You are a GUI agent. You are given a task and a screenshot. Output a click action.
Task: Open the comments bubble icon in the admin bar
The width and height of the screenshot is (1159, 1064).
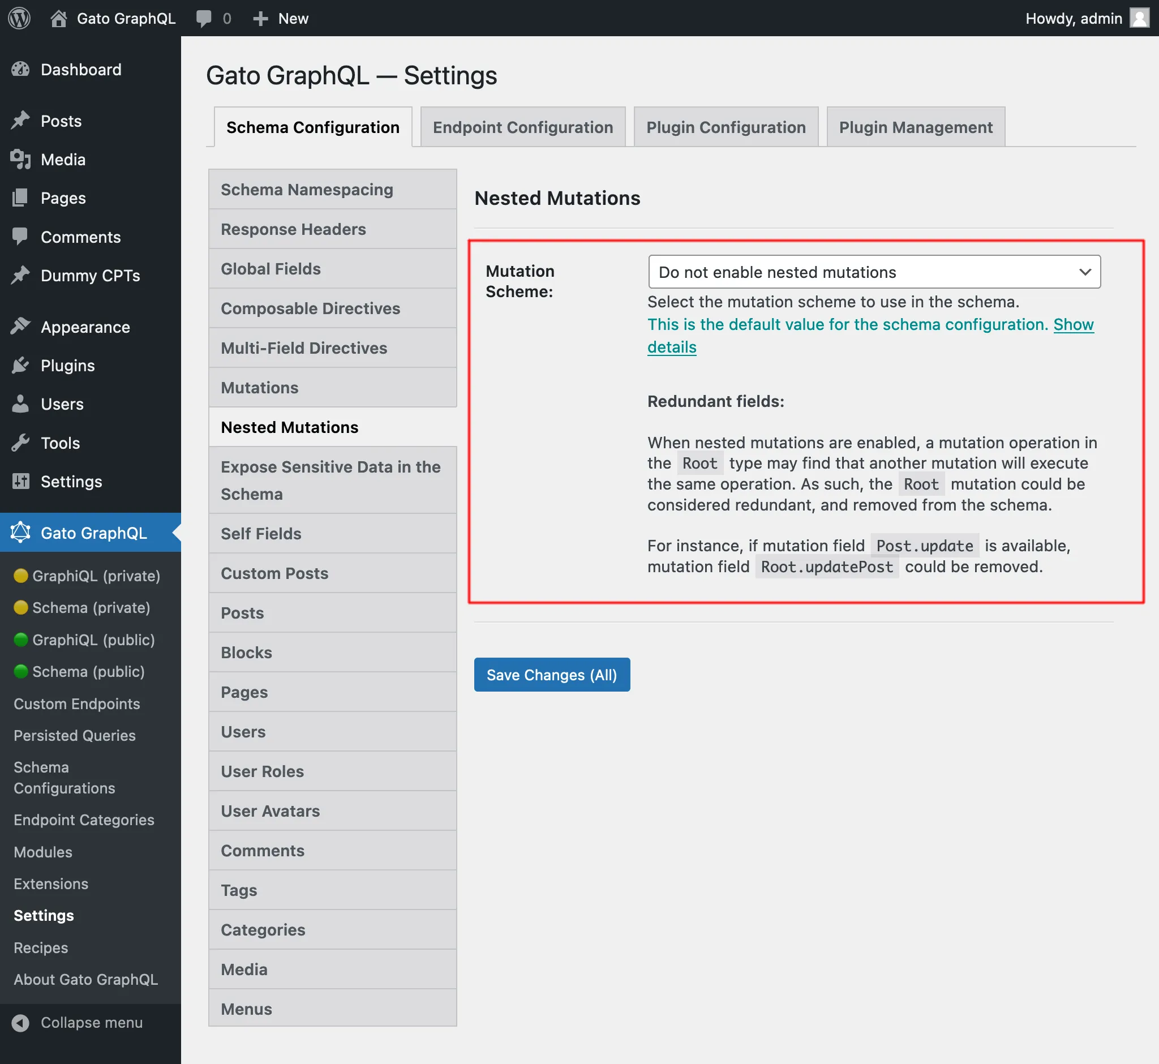click(x=204, y=19)
